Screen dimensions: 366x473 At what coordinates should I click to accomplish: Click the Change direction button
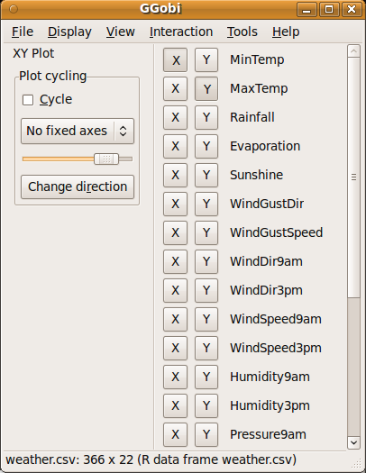(78, 186)
